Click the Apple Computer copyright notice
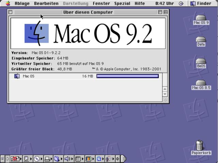 (126, 69)
